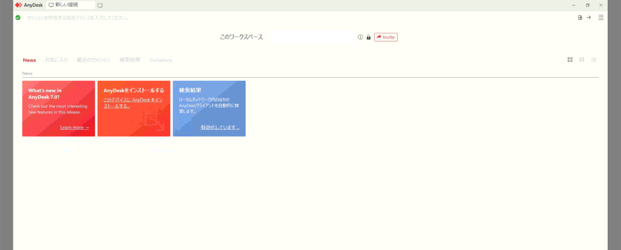The width and height of the screenshot is (621, 250).
Task: Click the News section header label
Action: click(x=27, y=73)
